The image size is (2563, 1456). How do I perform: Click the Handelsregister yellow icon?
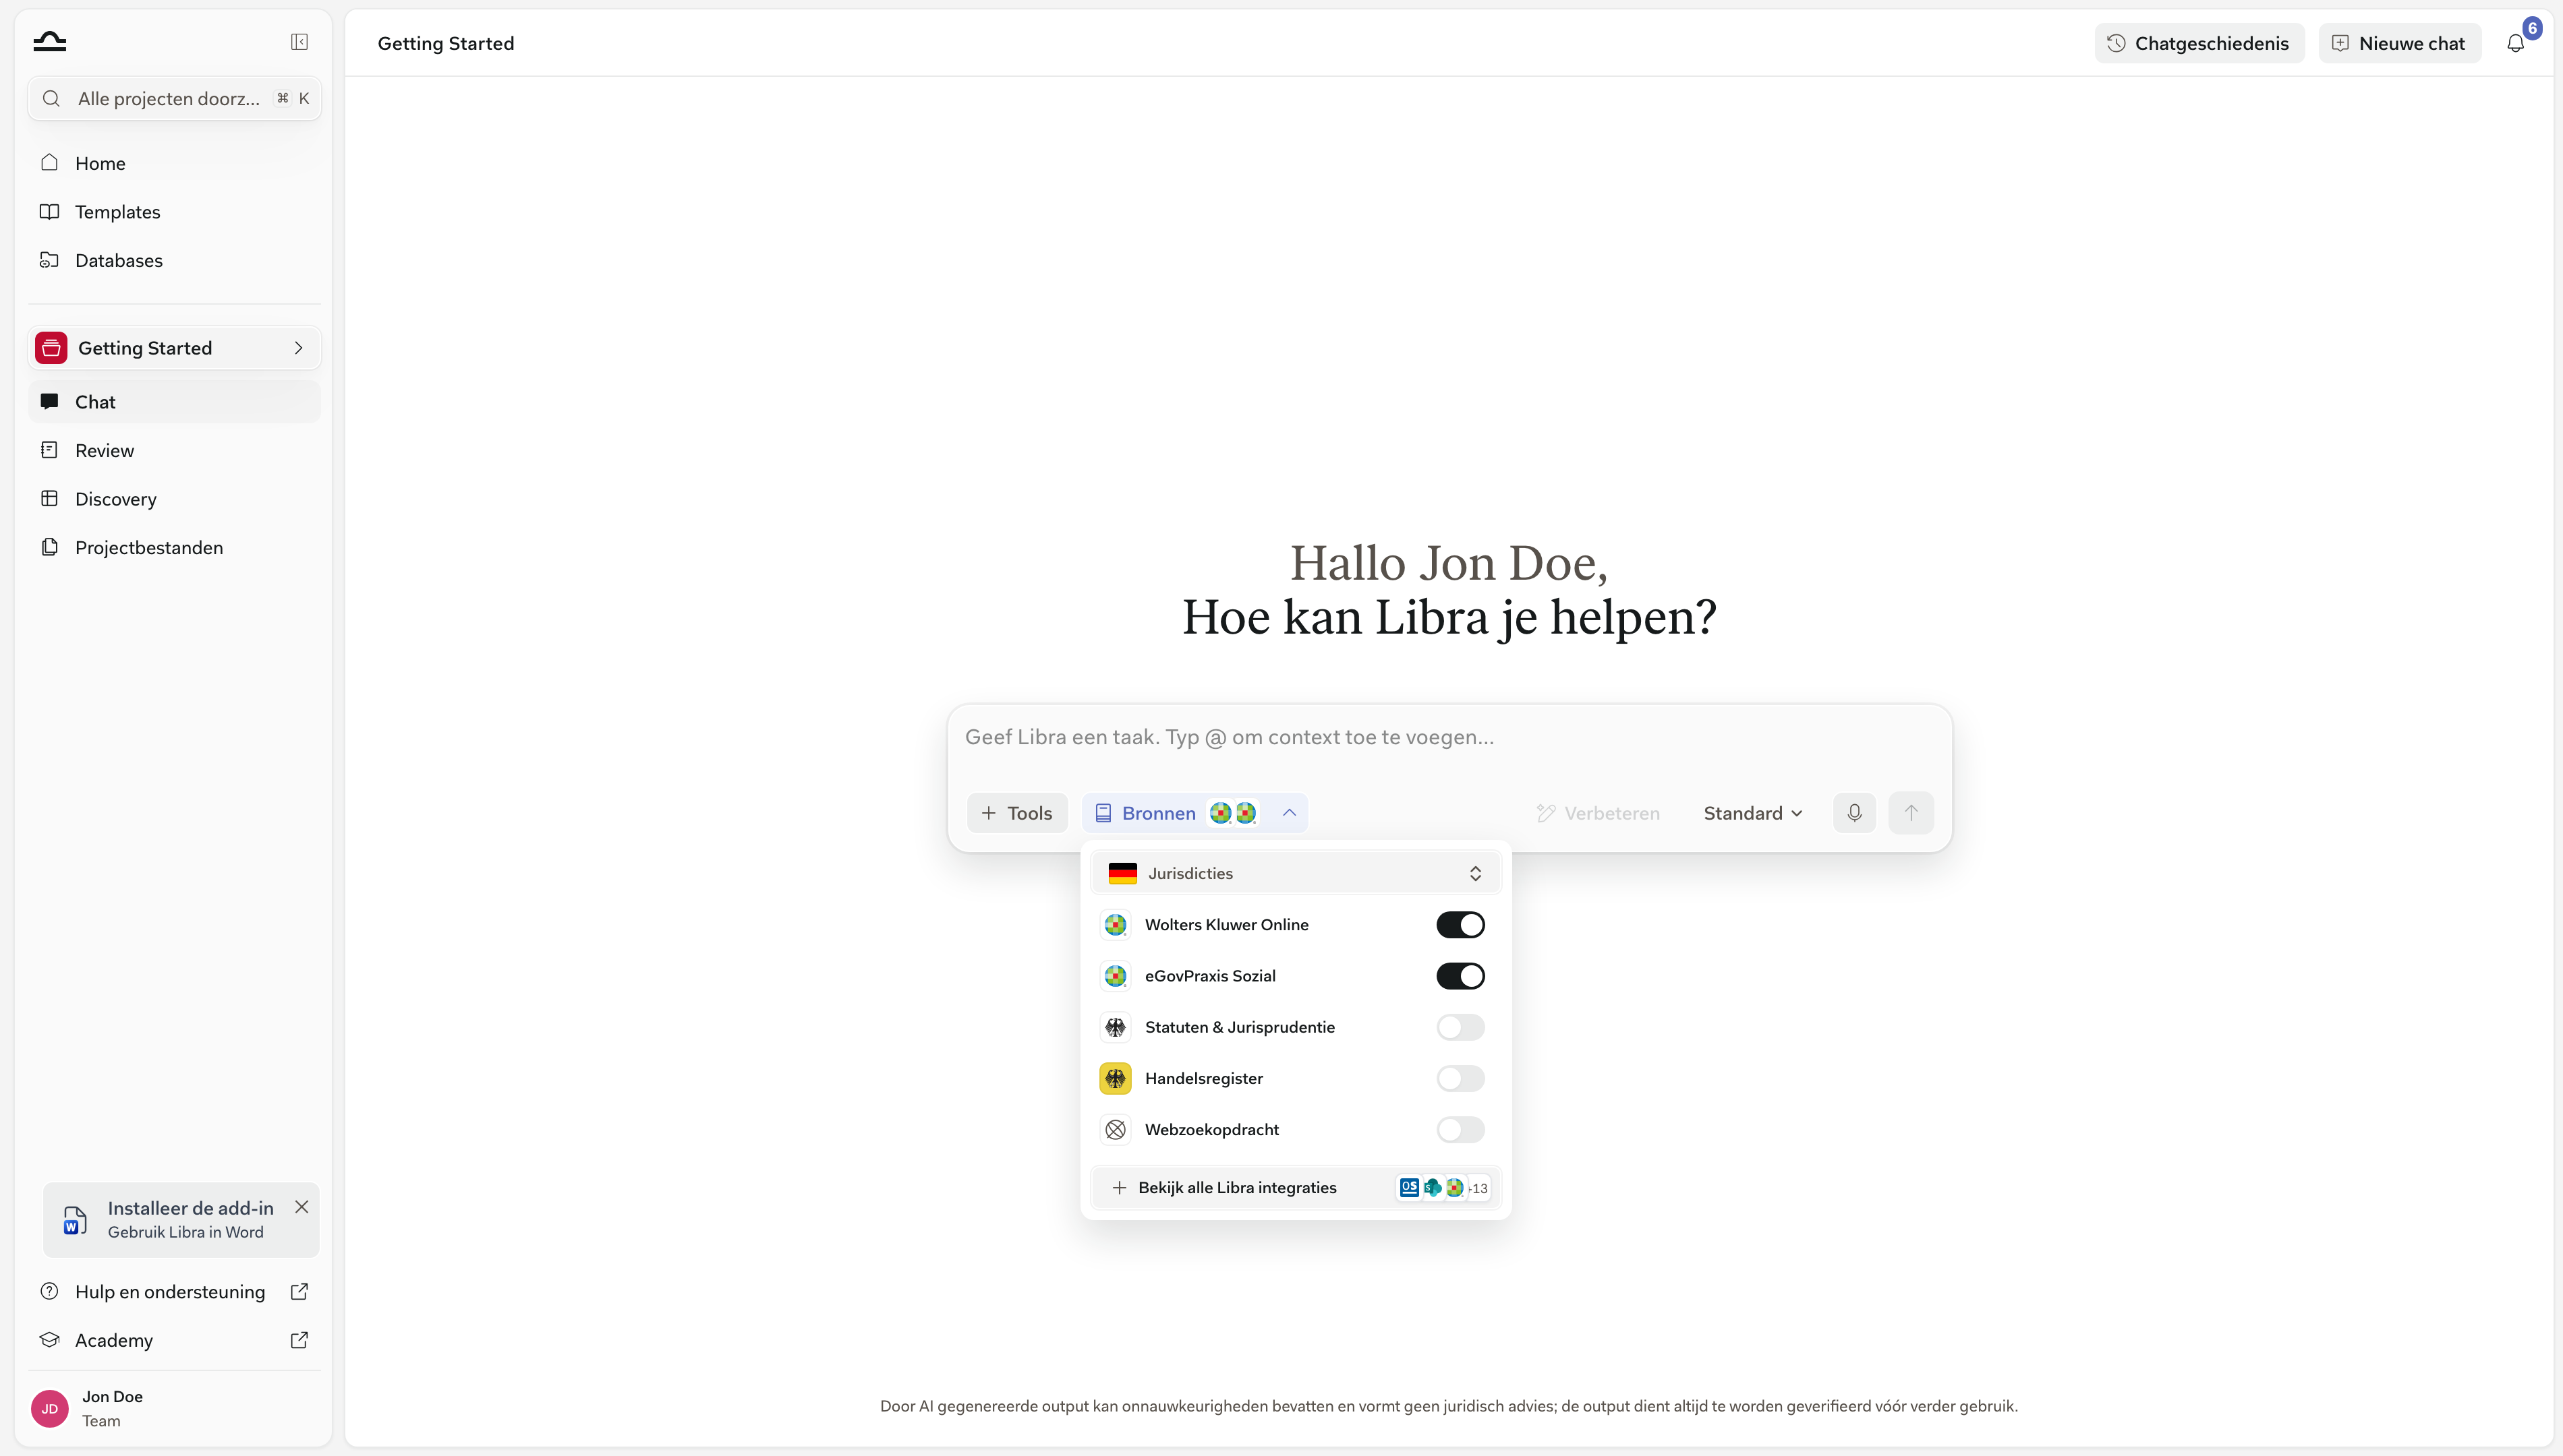coord(1116,1078)
